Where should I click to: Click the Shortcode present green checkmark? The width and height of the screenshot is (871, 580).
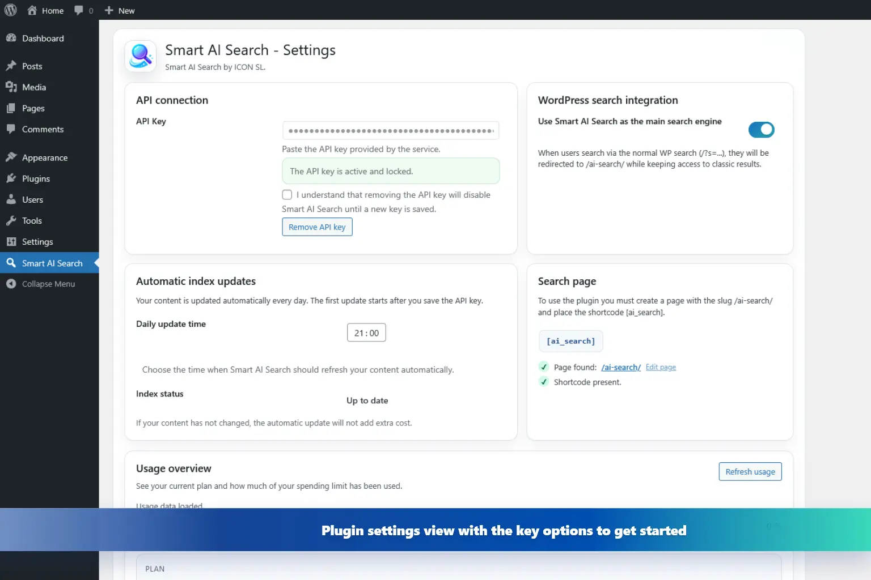tap(544, 382)
